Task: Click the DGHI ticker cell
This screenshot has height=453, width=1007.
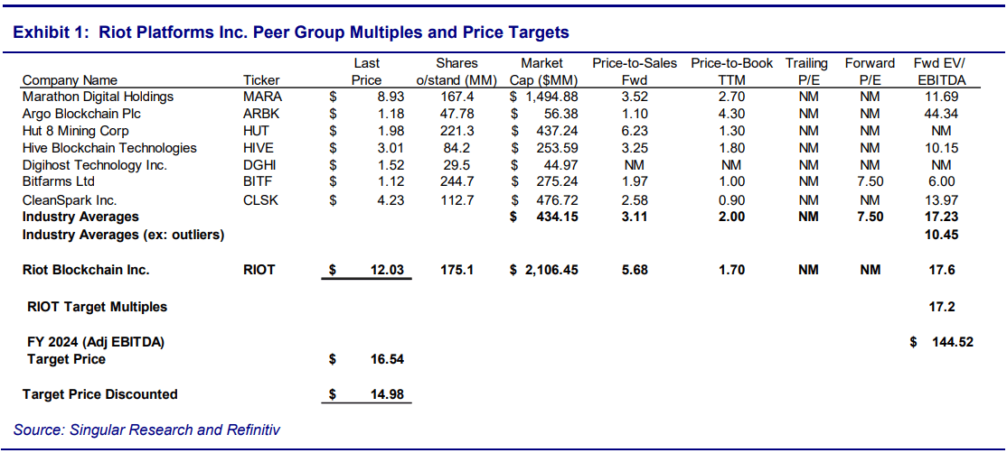Action: (259, 165)
